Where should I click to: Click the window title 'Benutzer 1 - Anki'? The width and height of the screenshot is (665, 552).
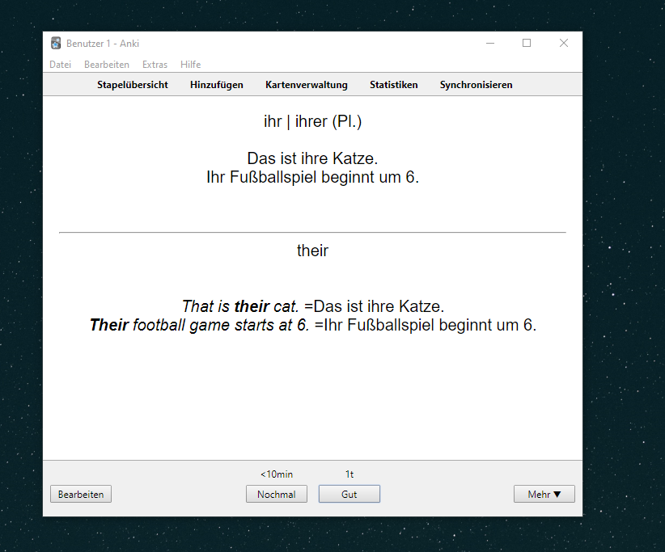(103, 44)
